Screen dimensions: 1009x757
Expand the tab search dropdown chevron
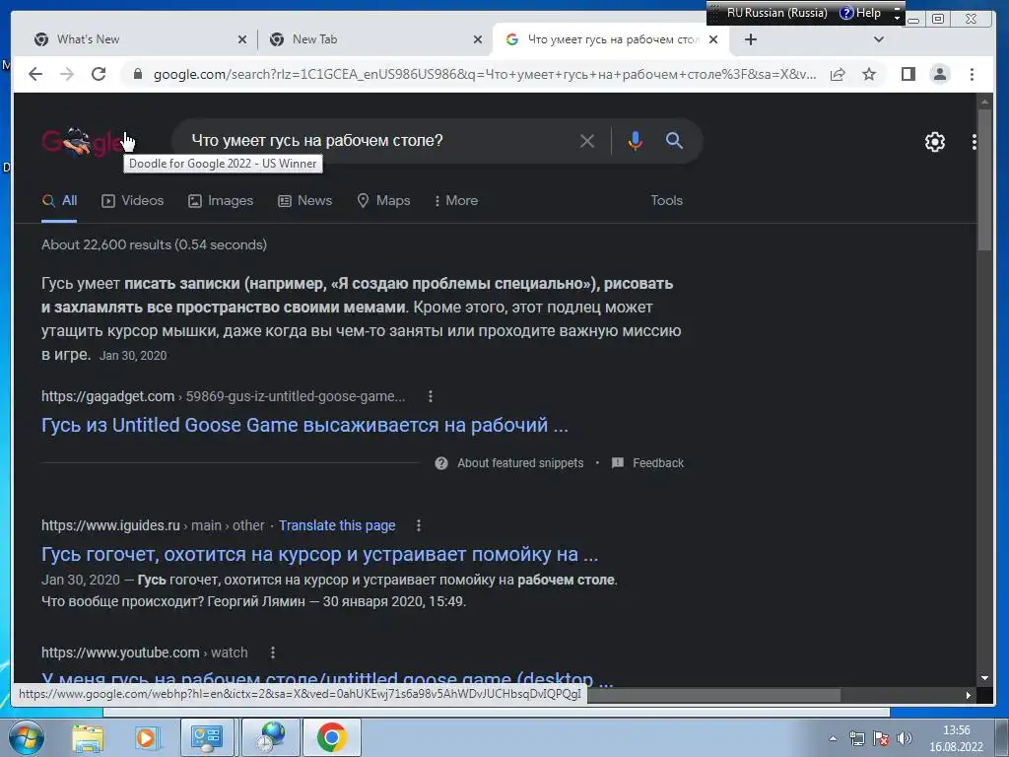[878, 39]
